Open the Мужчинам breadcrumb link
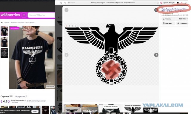 (x=13, y=22)
